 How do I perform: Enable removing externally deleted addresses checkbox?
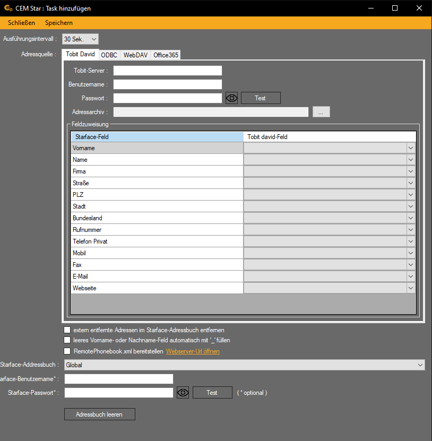point(67,330)
